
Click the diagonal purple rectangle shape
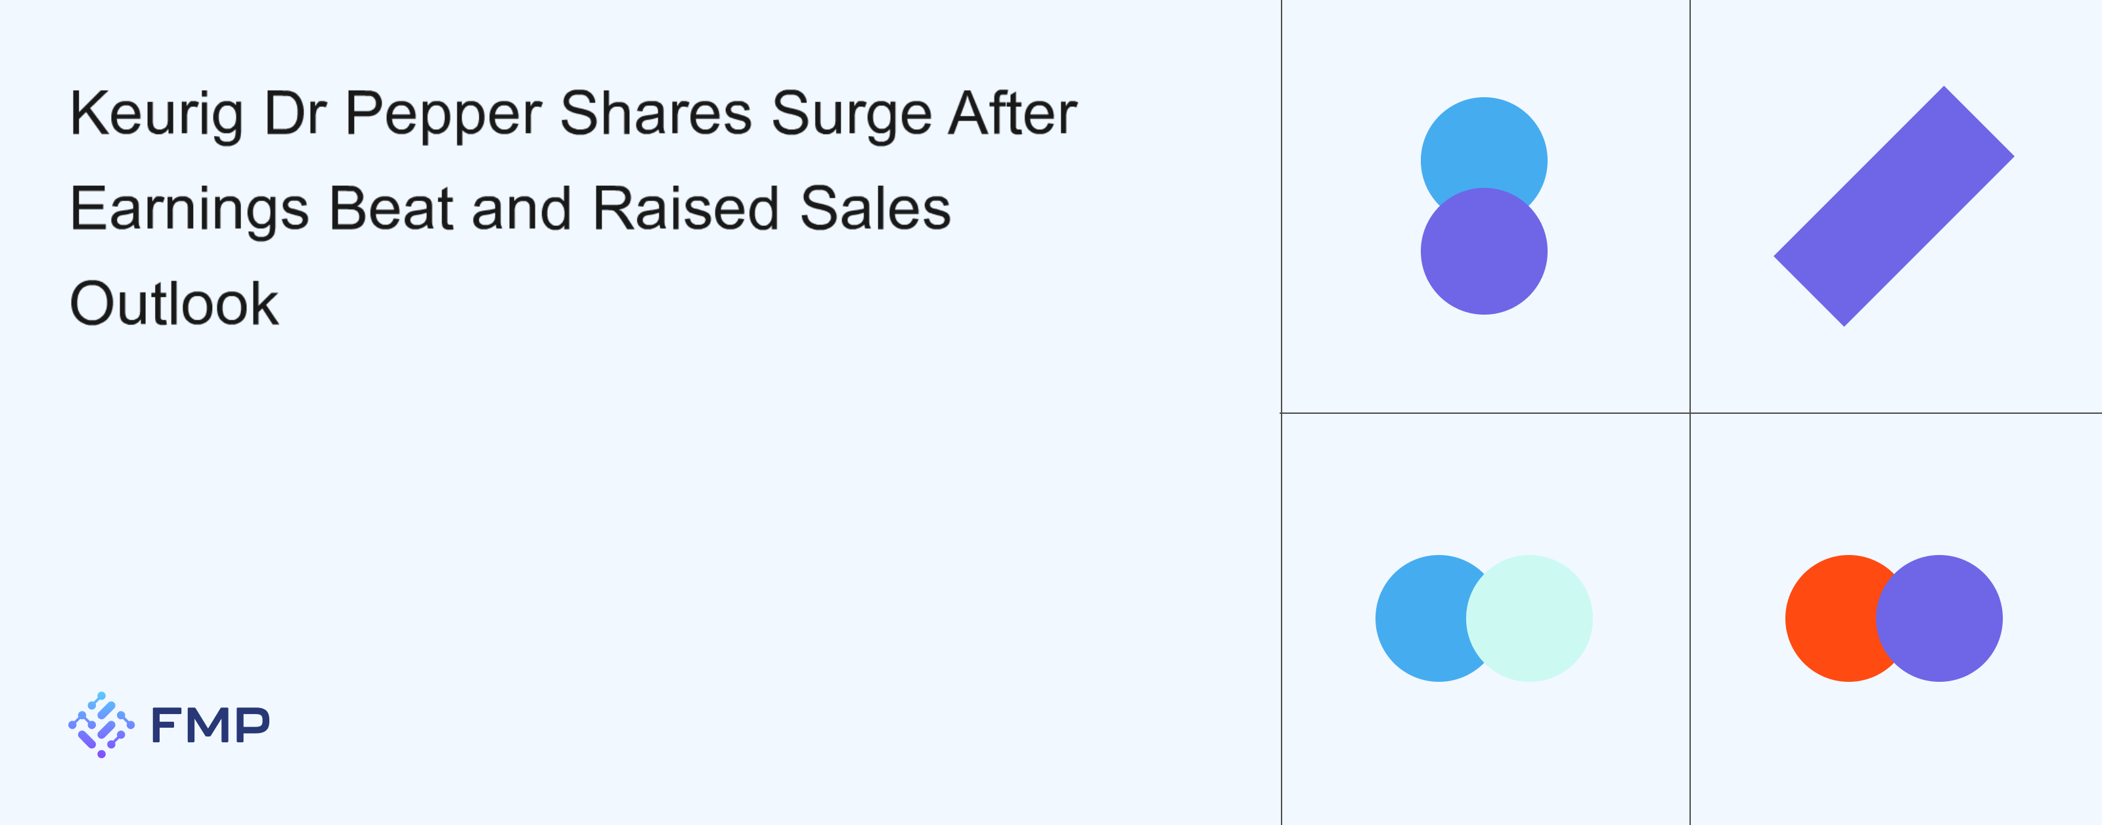tap(1893, 206)
